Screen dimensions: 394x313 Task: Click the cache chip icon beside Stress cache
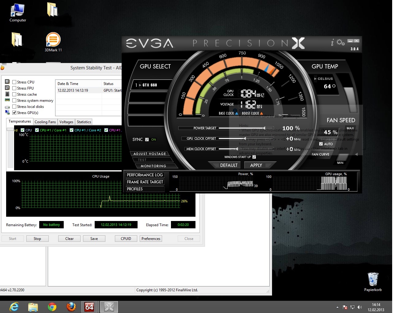click(x=7, y=94)
